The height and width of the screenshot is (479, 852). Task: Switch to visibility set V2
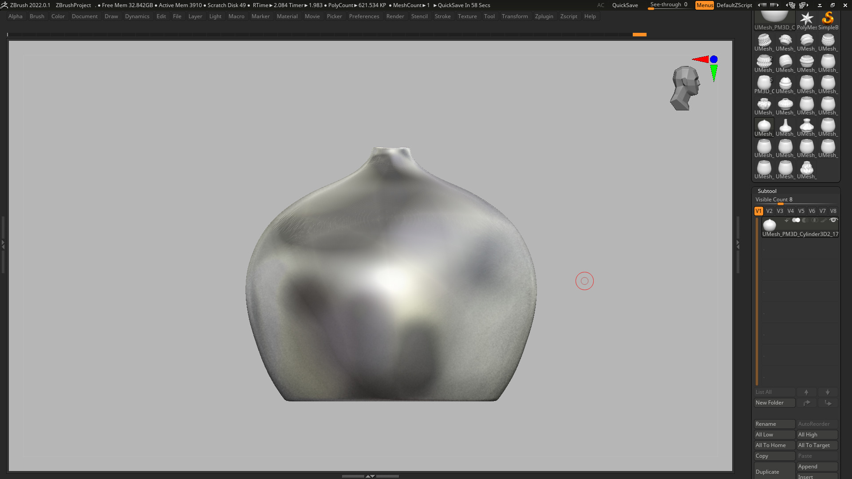coord(769,211)
